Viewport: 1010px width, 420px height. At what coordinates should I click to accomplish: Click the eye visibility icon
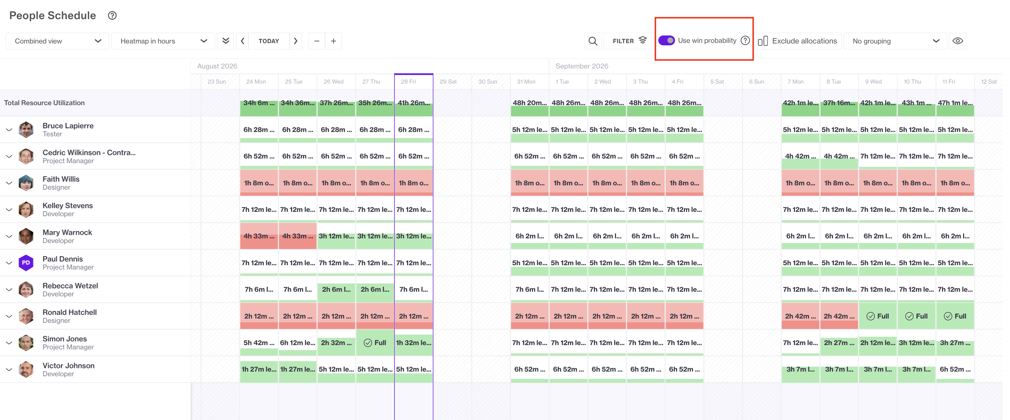pyautogui.click(x=958, y=41)
